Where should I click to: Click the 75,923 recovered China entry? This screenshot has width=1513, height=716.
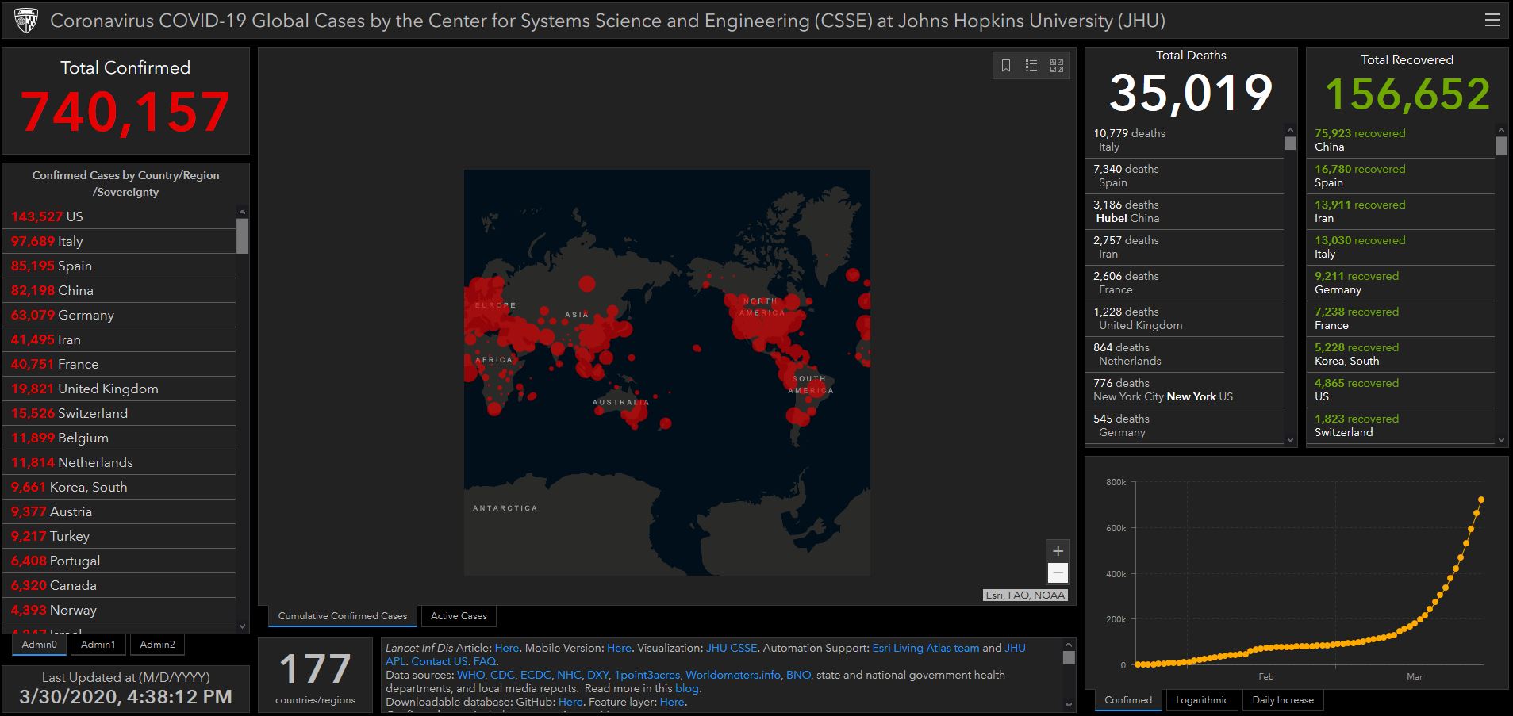pyautogui.click(x=1402, y=140)
